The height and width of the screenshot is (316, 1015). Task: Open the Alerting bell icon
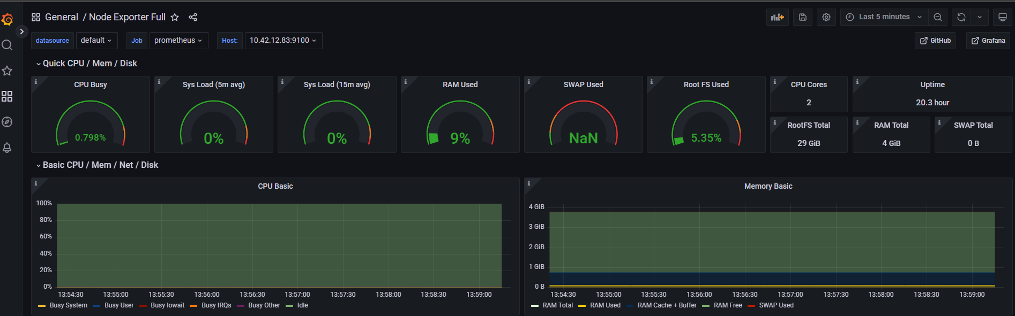7,148
